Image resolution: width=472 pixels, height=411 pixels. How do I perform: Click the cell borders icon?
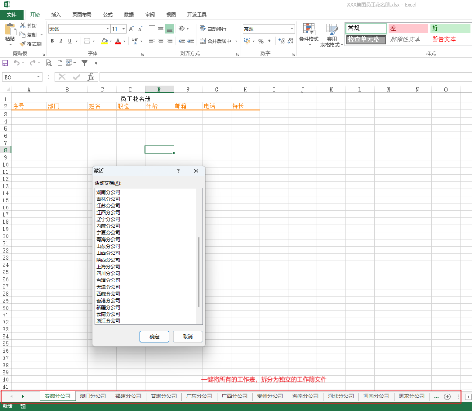click(87, 41)
